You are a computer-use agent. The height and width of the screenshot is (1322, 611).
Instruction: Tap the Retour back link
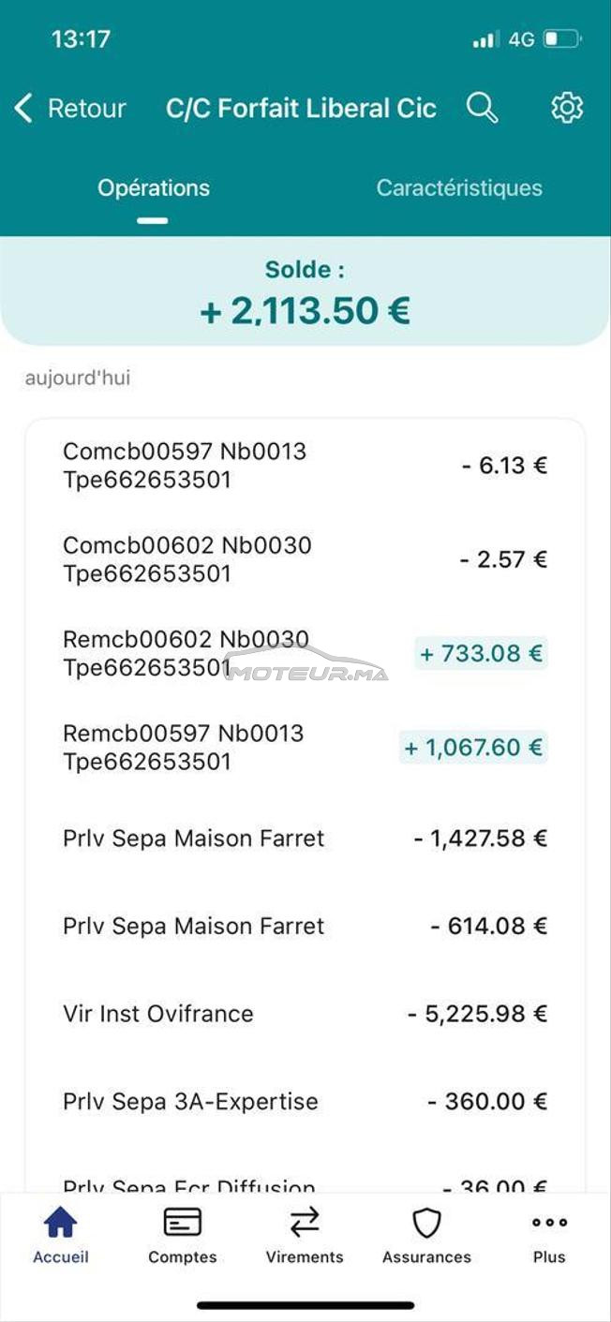[x=86, y=108]
